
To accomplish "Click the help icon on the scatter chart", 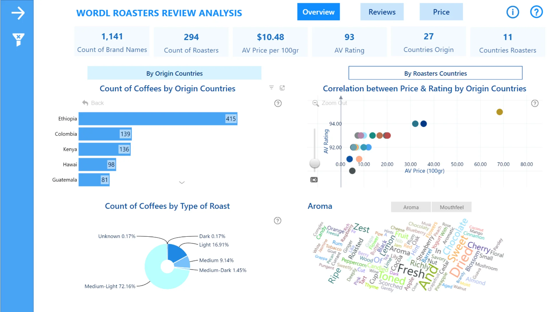I will (x=535, y=103).
